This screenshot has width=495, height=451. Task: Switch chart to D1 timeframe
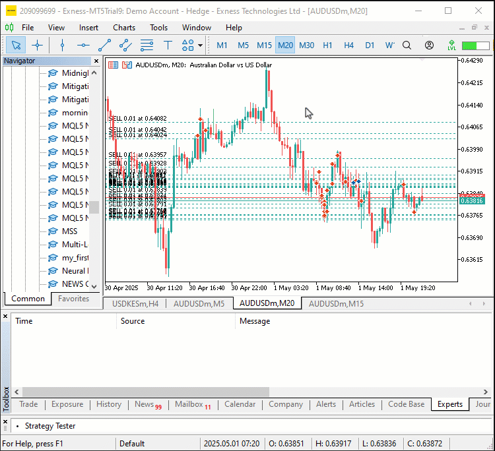370,45
